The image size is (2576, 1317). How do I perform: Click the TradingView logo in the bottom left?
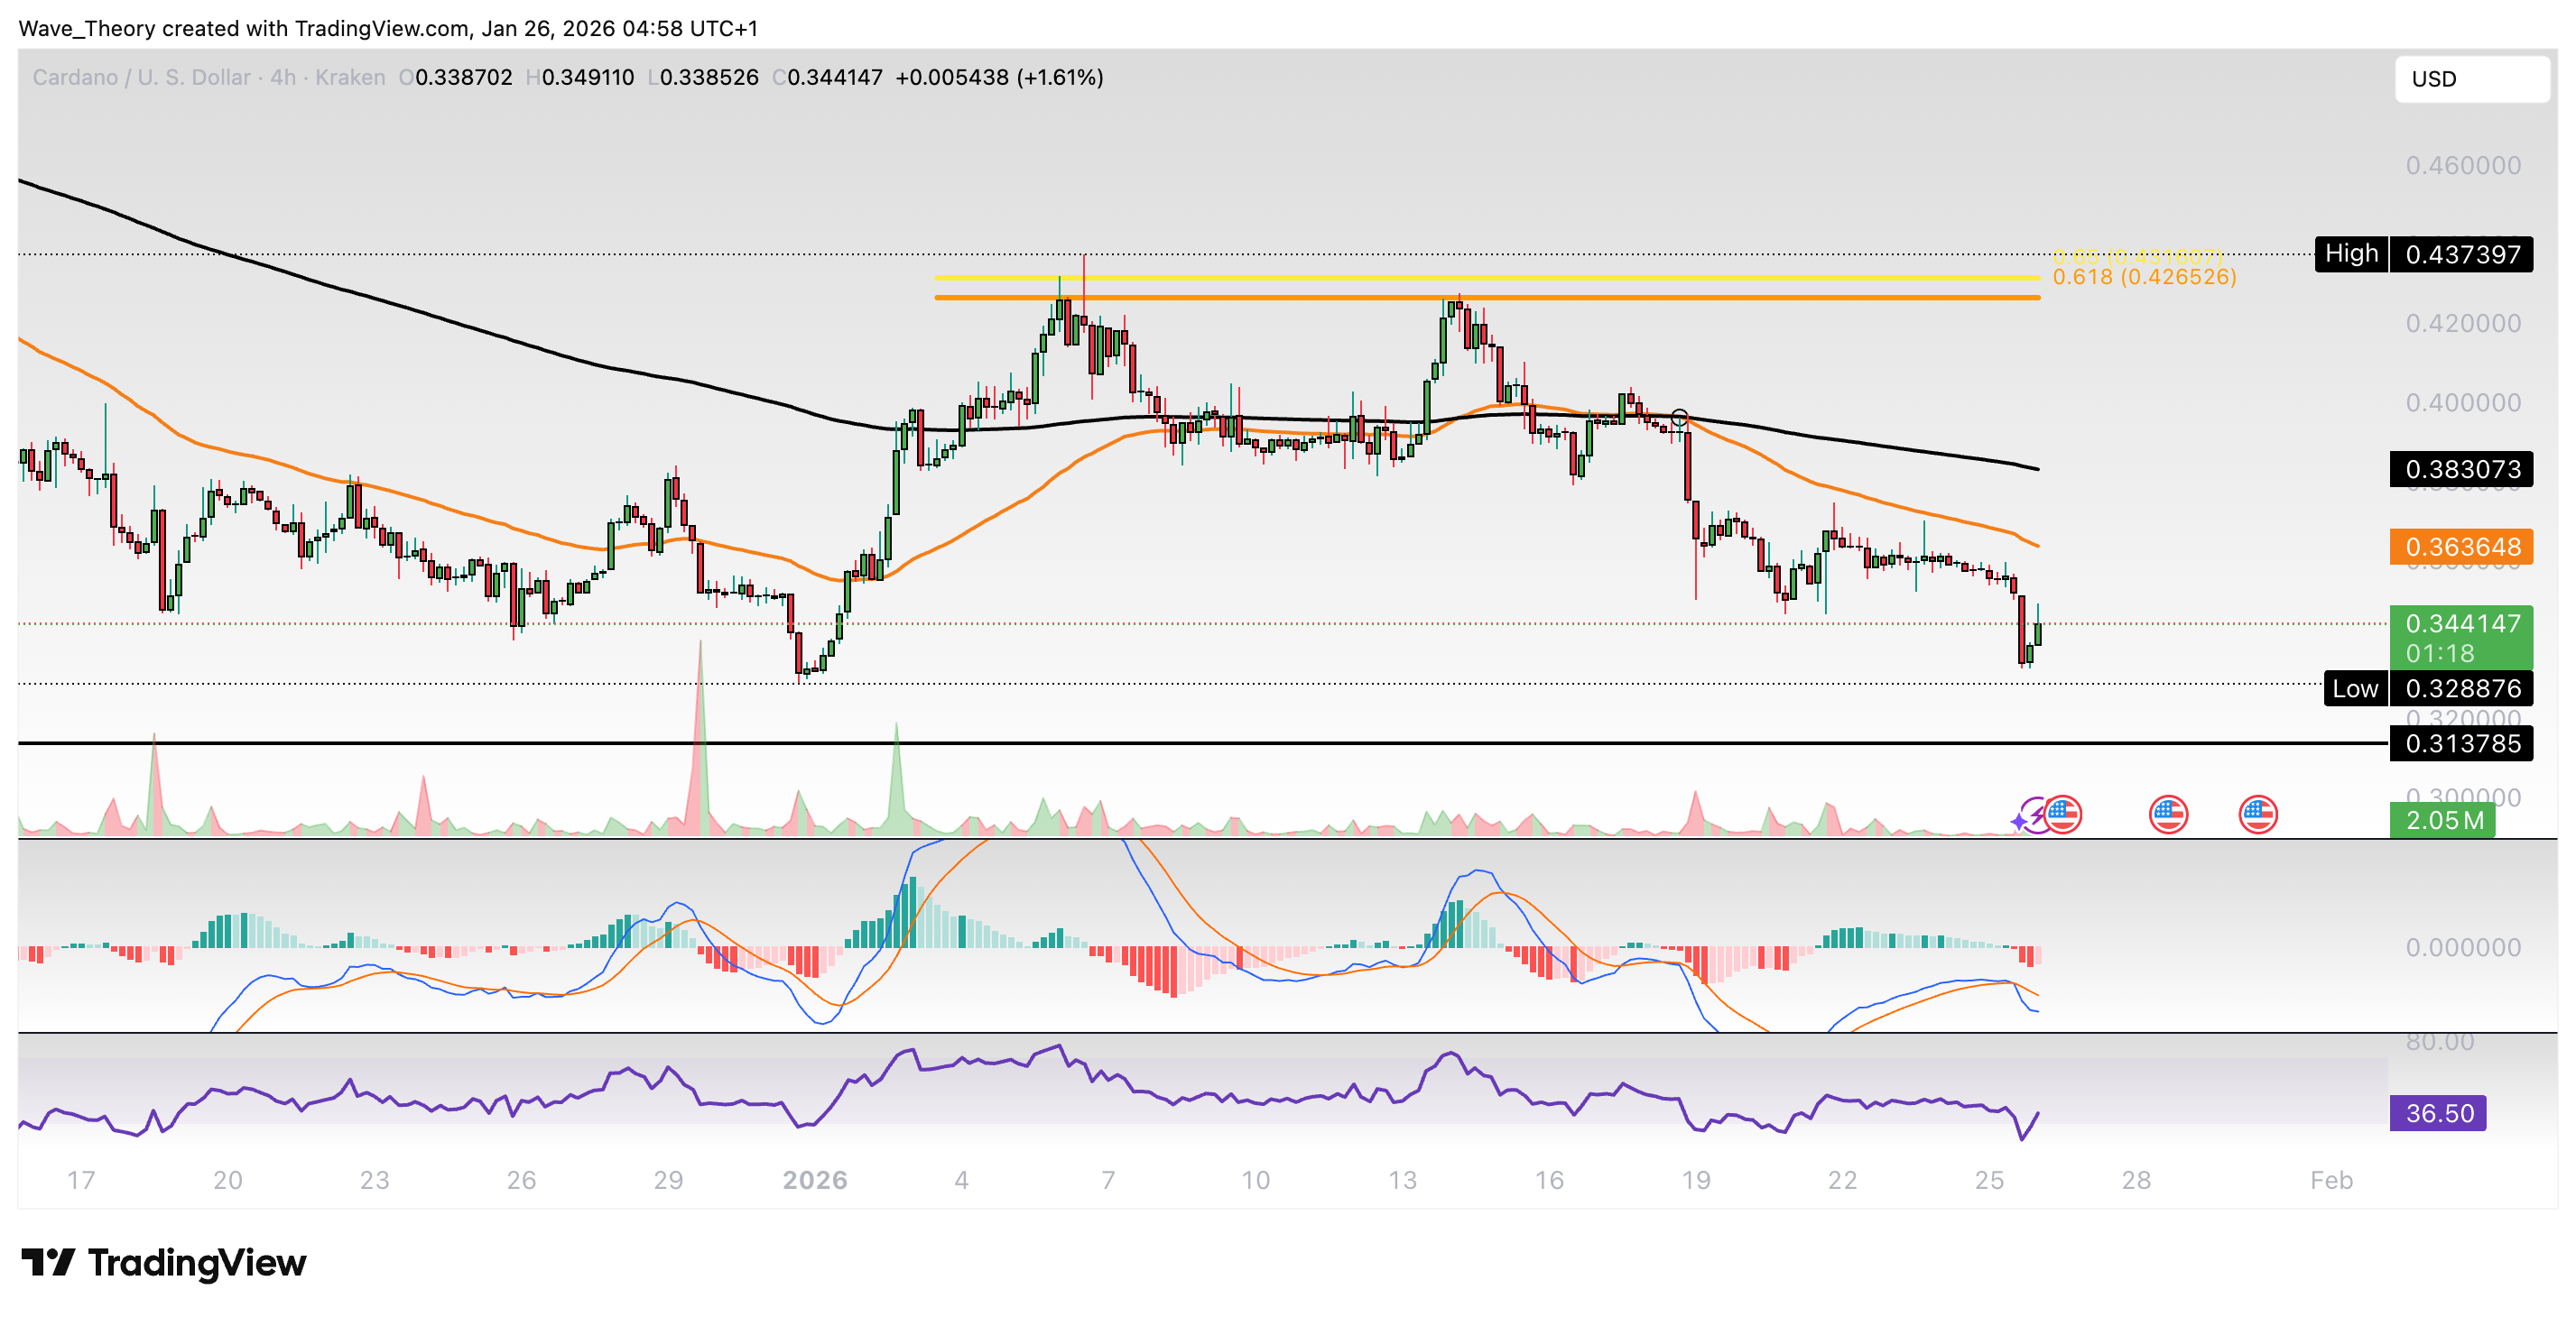(x=165, y=1263)
